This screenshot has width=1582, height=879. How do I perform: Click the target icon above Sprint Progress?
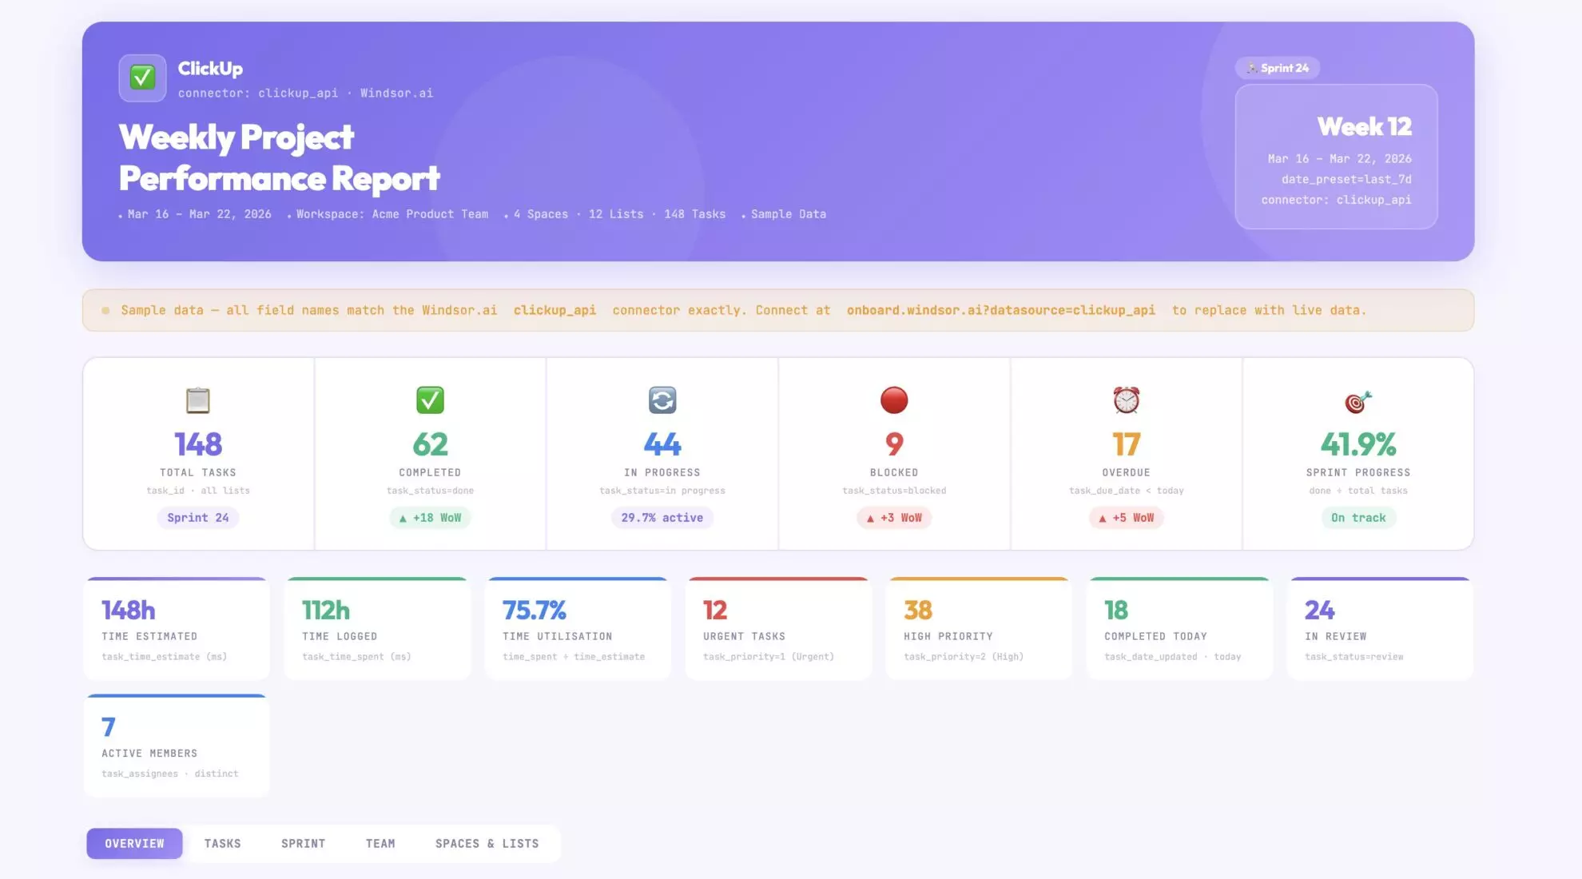[1357, 401]
